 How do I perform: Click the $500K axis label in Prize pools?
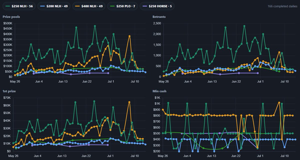tap(7, 23)
